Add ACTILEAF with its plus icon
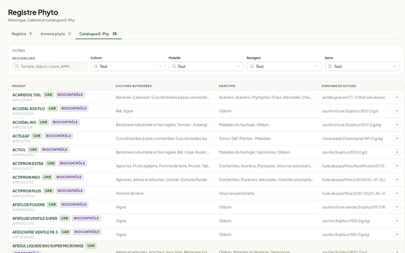Viewport: 405px width, 253px height. [397, 138]
